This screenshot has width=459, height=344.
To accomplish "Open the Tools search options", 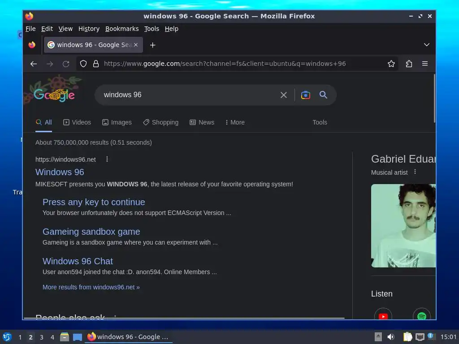I will click(x=320, y=122).
